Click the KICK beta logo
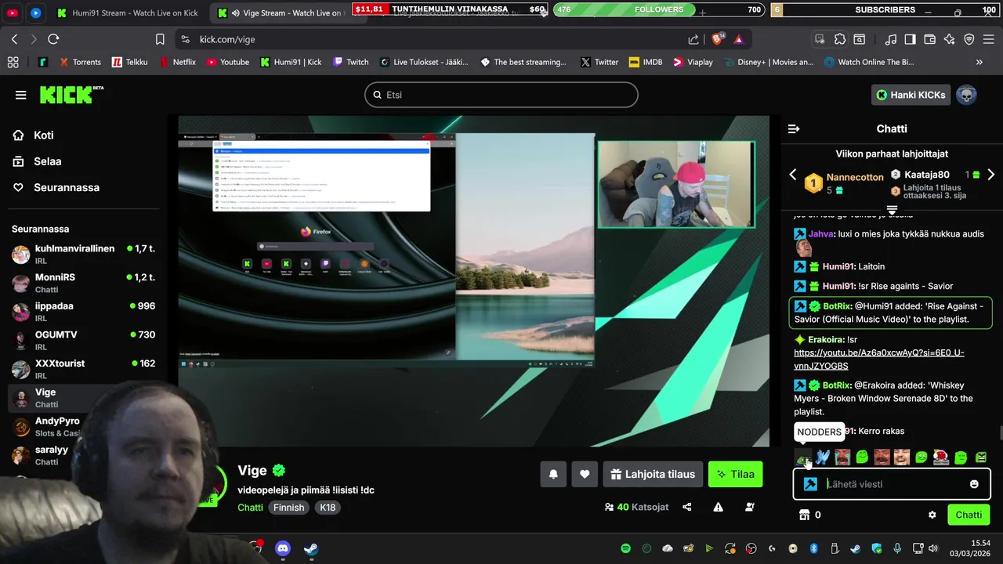This screenshot has height=564, width=1003. point(72,94)
